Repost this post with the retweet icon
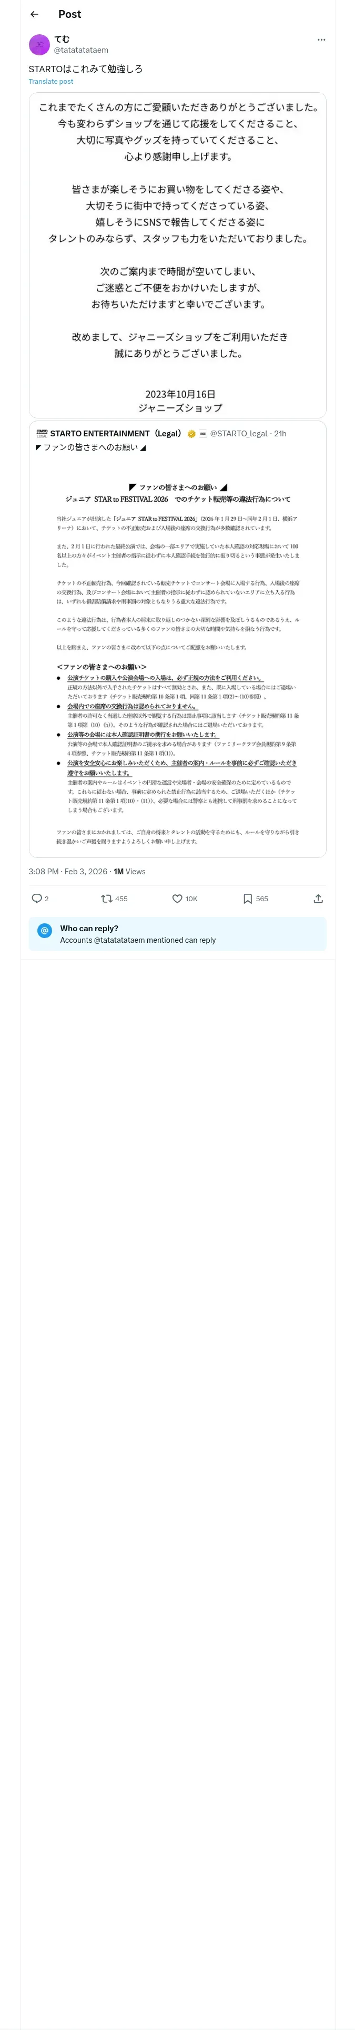The width and height of the screenshot is (355, 2030). (107, 899)
